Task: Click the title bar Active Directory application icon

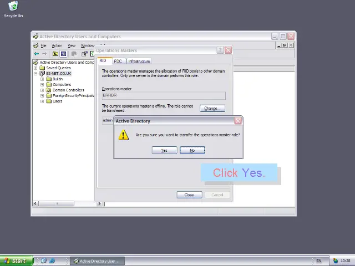Action: click(35, 36)
